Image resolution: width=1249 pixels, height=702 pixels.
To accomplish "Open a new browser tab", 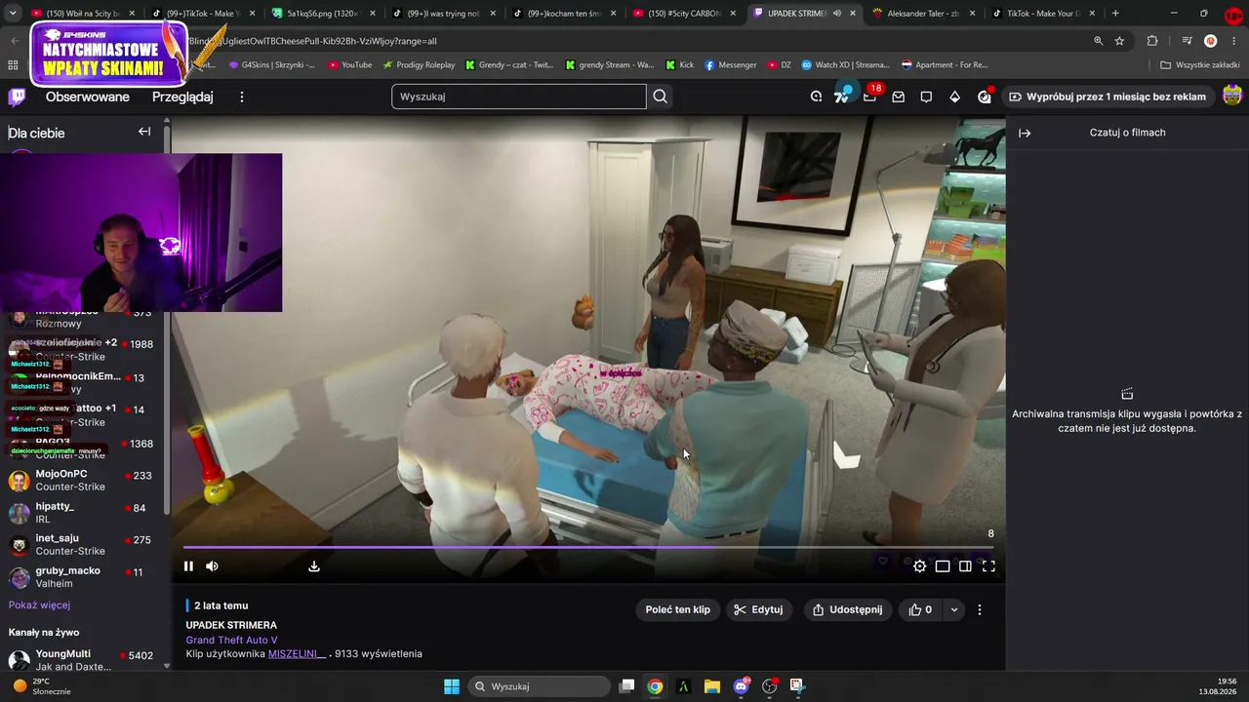I will pos(1115,14).
